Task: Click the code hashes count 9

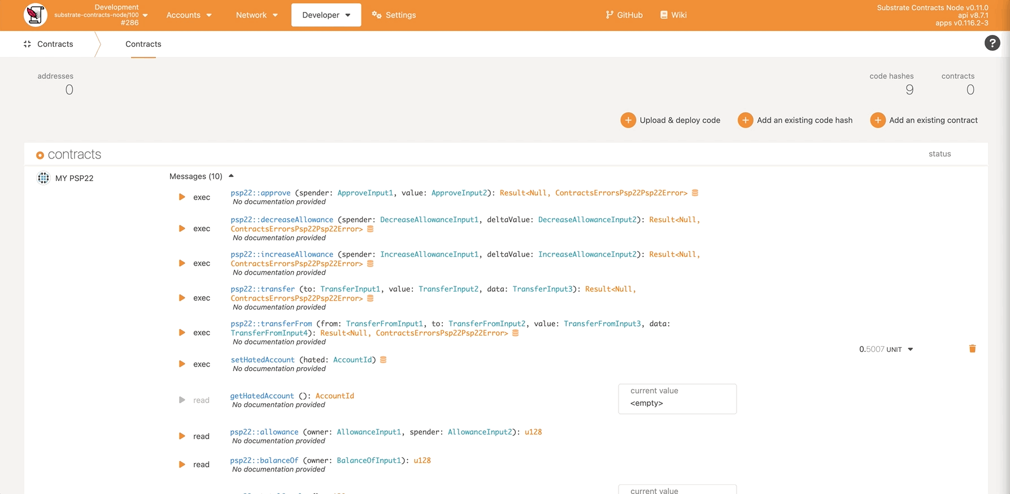Action: coord(909,90)
